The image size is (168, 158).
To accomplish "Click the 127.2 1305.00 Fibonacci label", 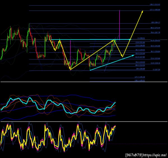I will click(x=155, y=10).
